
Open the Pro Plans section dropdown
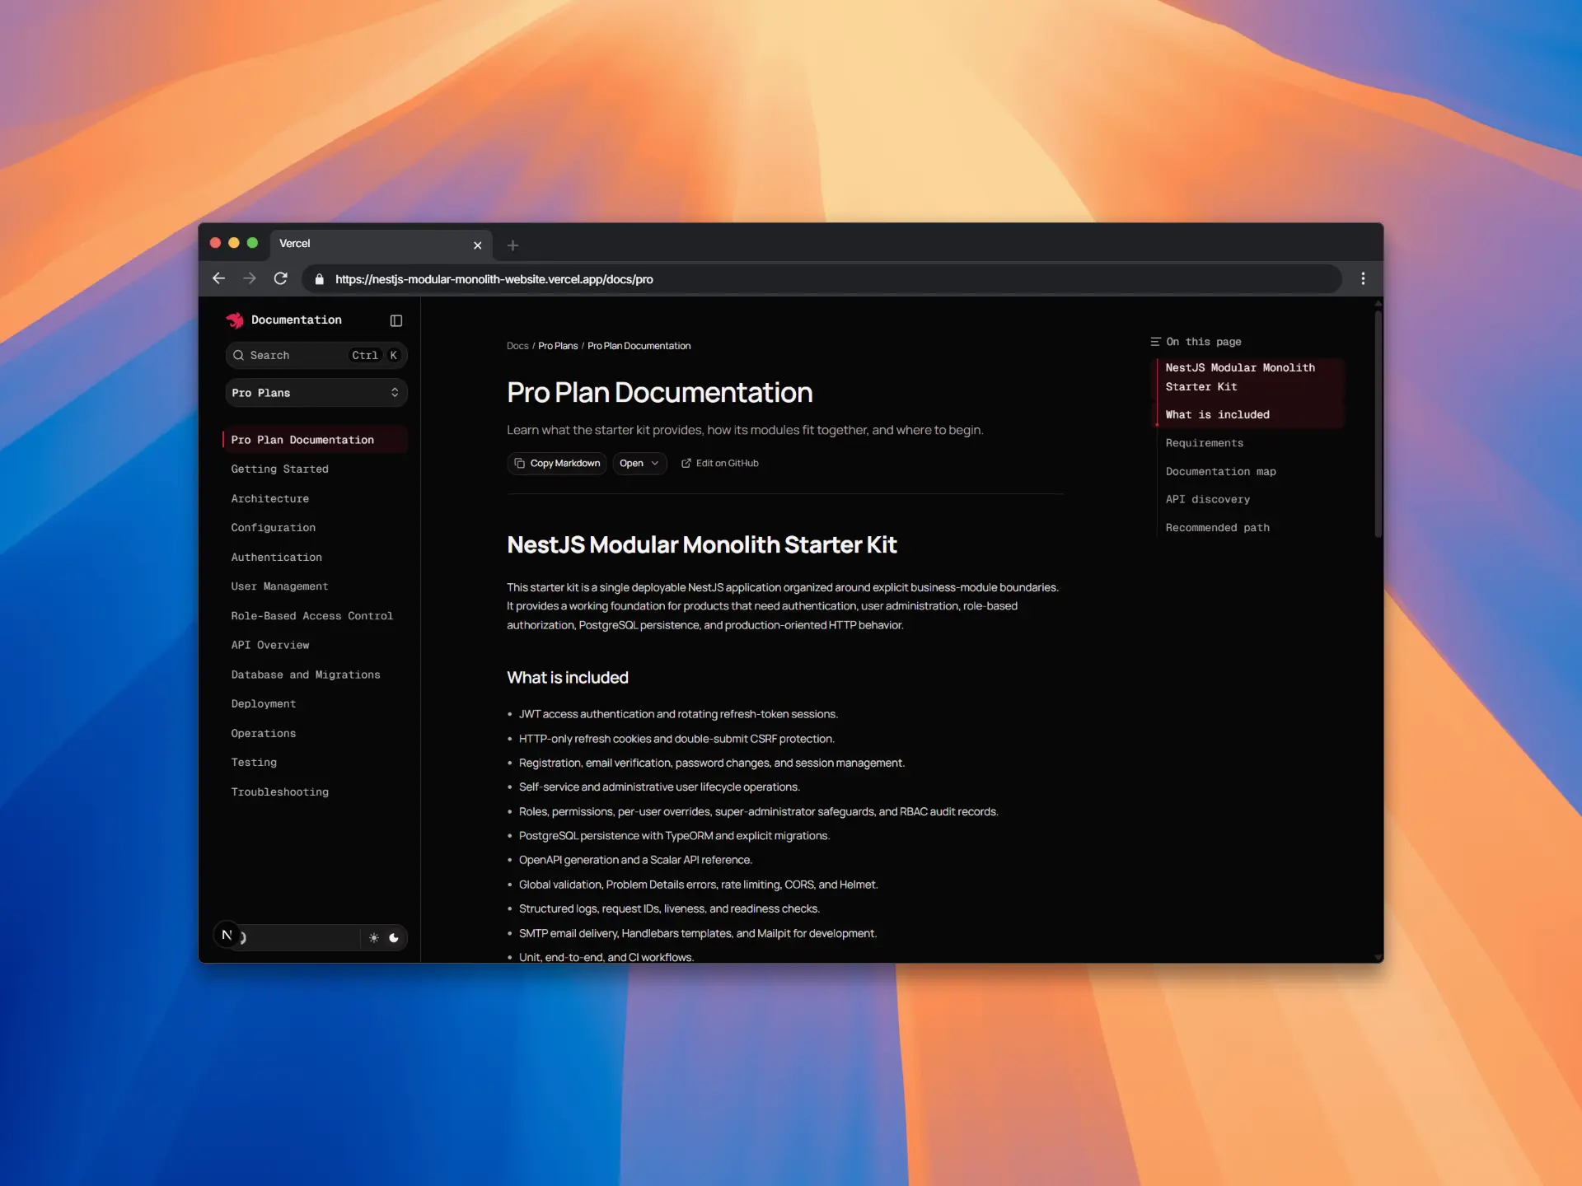(316, 393)
